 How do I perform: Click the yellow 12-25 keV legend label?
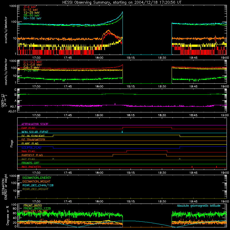coord(32,13)
